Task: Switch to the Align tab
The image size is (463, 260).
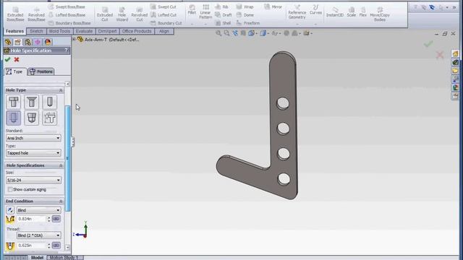Action: 164,31
